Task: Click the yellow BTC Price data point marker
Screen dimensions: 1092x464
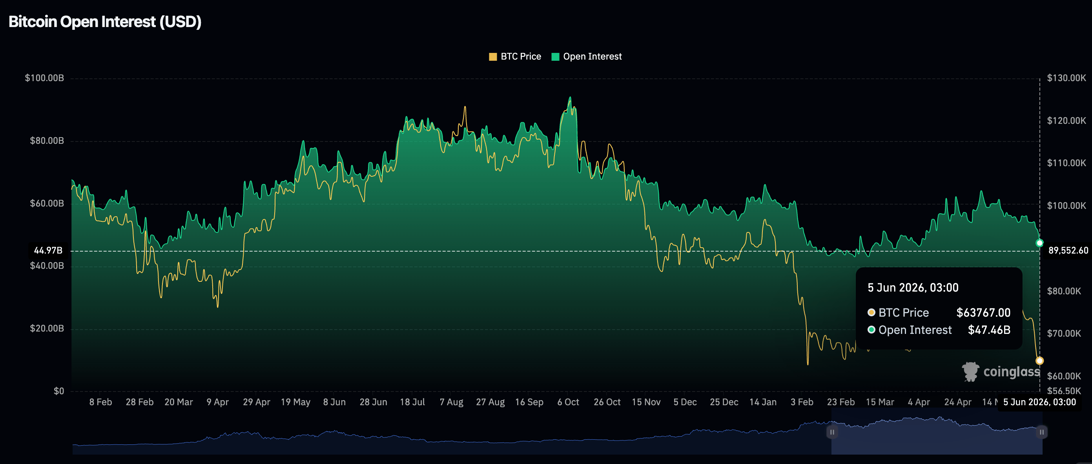Action: (1039, 361)
